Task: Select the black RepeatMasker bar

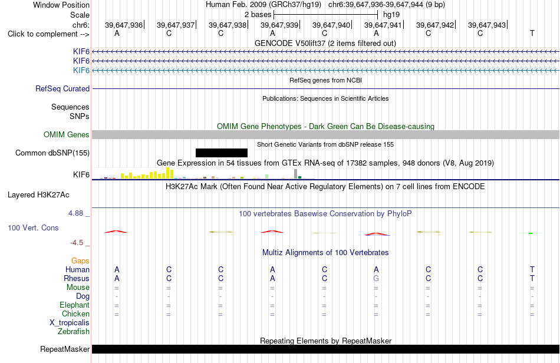Action: tap(325, 349)
